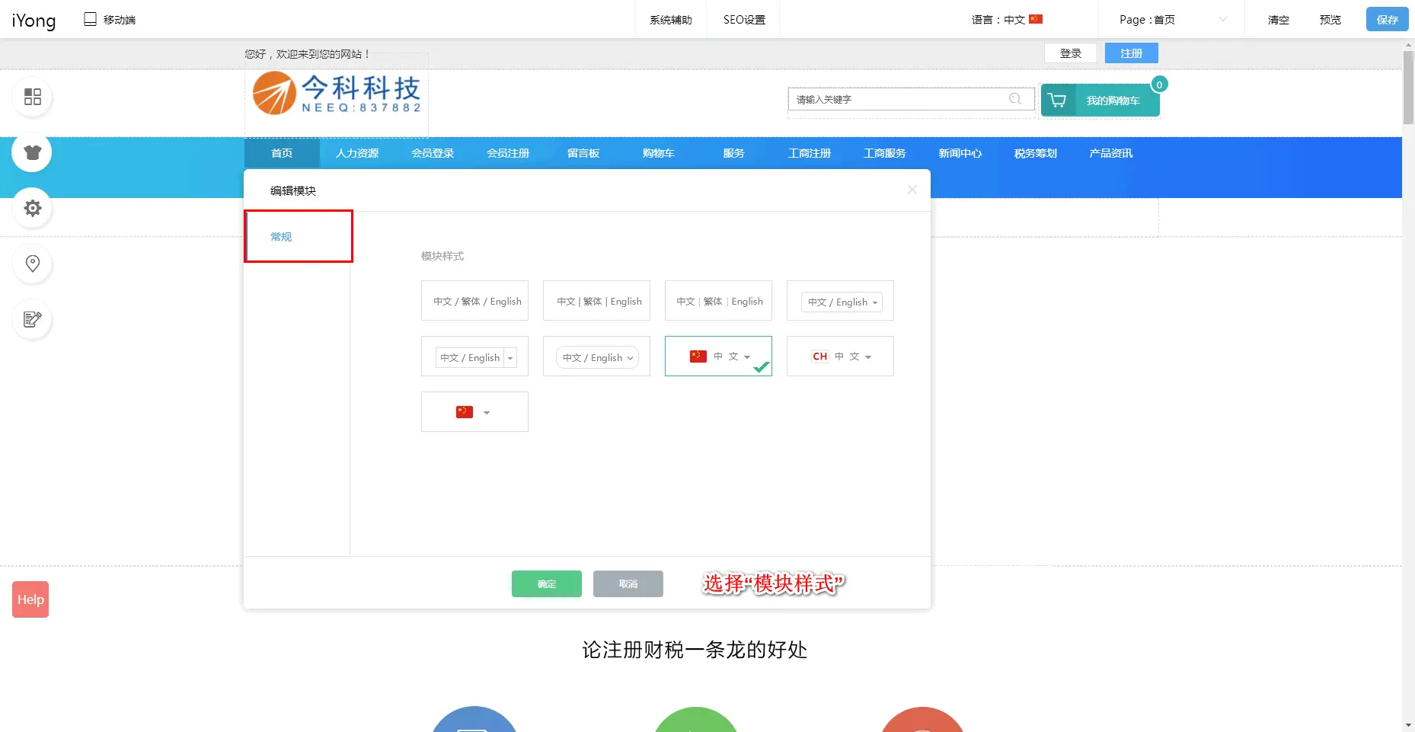
Task: Open the gear settings icon in sidebar
Action: tap(32, 208)
